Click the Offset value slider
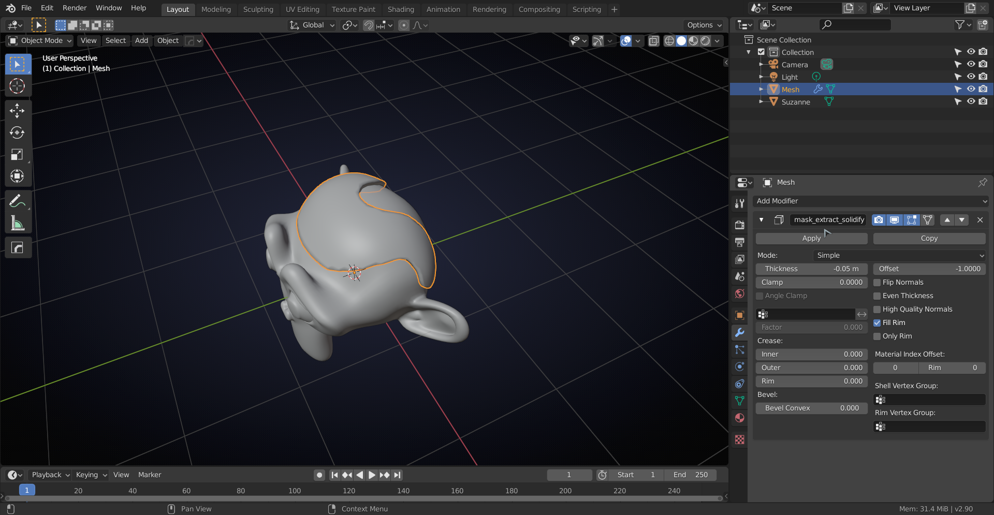The width and height of the screenshot is (994, 515). [x=929, y=269]
